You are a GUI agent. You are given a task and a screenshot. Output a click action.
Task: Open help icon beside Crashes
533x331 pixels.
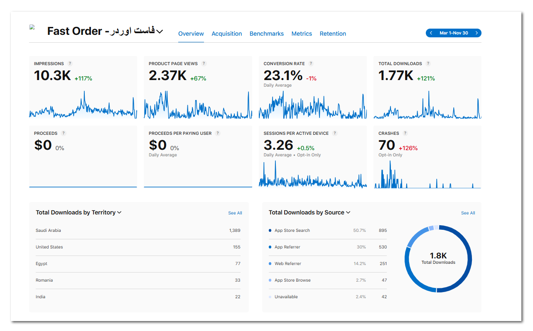[x=405, y=133]
